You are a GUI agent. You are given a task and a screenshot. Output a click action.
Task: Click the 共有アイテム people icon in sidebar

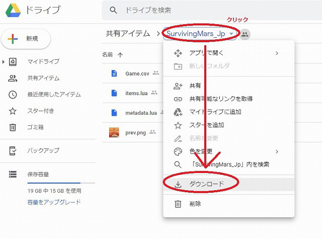point(13,78)
